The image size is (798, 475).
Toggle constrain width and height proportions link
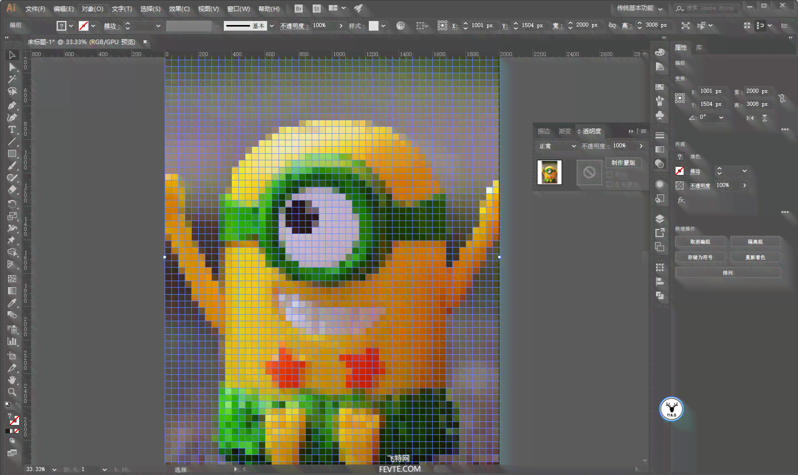coord(782,98)
